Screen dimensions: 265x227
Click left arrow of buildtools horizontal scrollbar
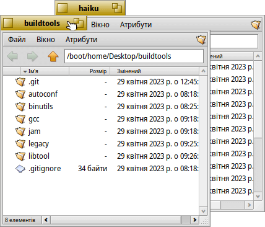tap(46, 220)
